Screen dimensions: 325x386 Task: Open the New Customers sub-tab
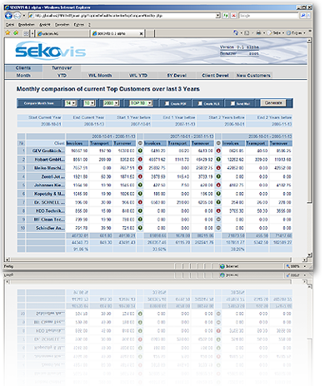[x=253, y=75]
